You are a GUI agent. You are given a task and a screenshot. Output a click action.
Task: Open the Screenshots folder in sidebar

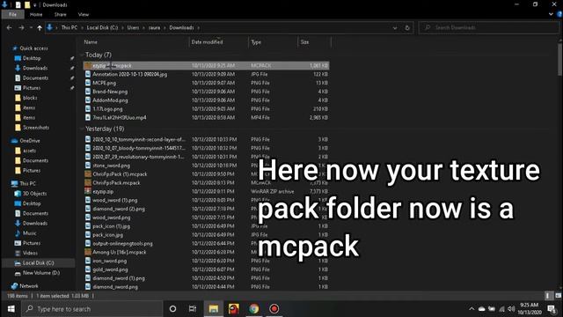[x=36, y=128]
